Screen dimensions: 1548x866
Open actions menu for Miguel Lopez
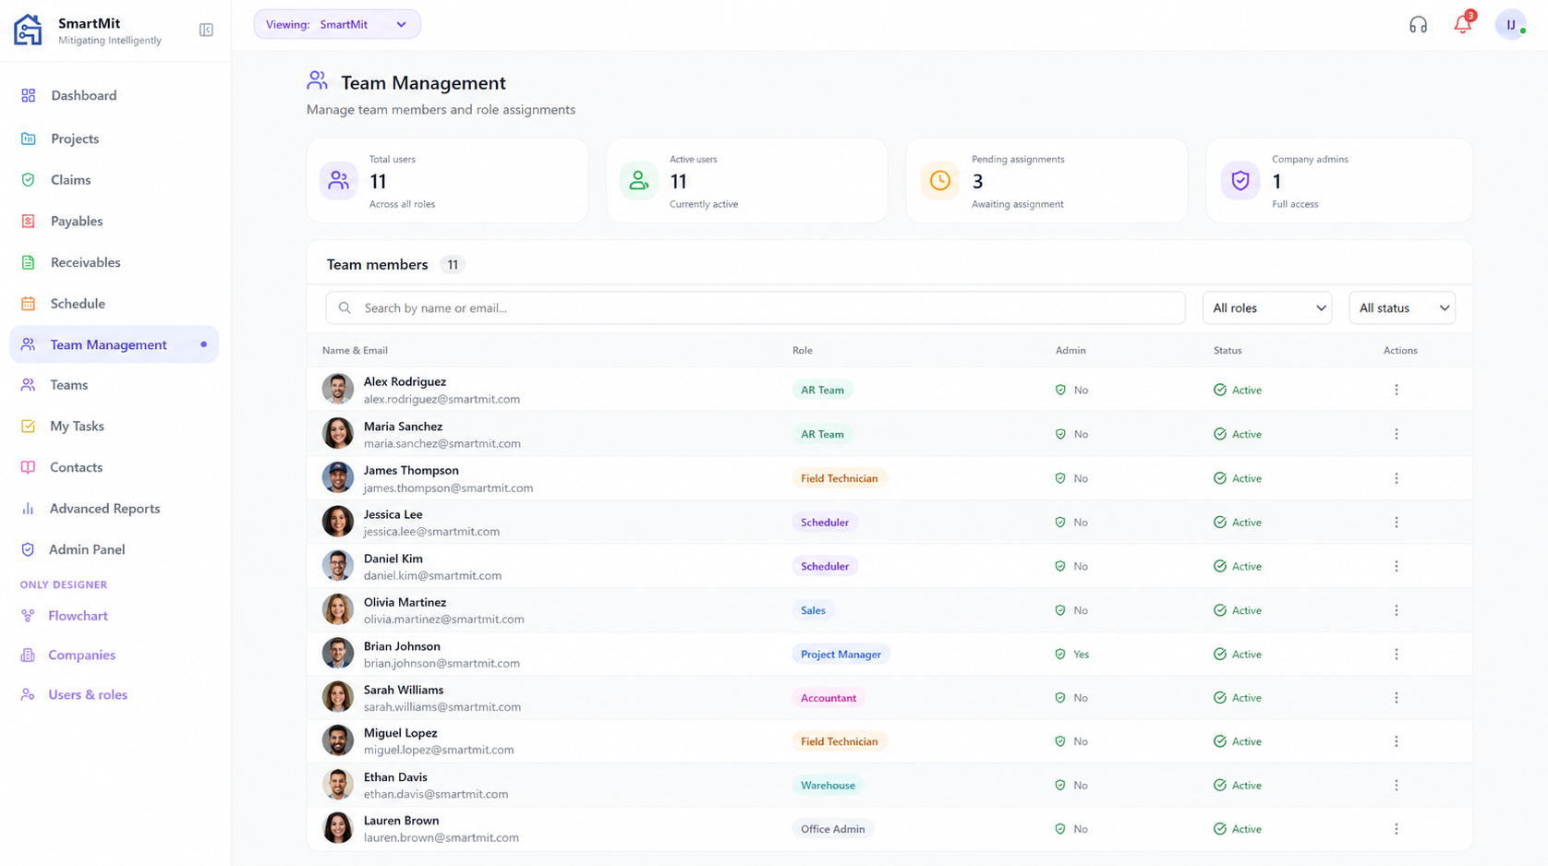pos(1397,741)
